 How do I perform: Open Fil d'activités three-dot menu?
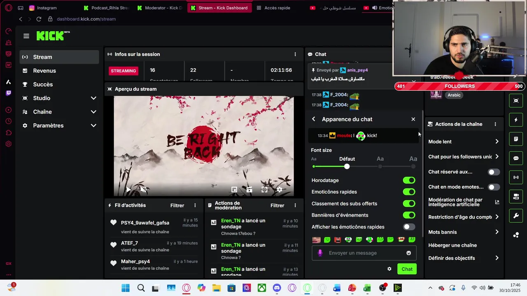(x=195, y=206)
